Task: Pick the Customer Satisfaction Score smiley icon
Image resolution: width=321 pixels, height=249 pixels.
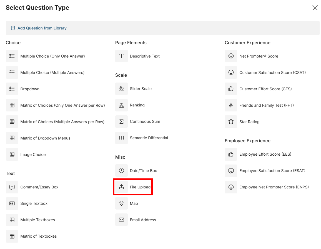Action: (231, 72)
